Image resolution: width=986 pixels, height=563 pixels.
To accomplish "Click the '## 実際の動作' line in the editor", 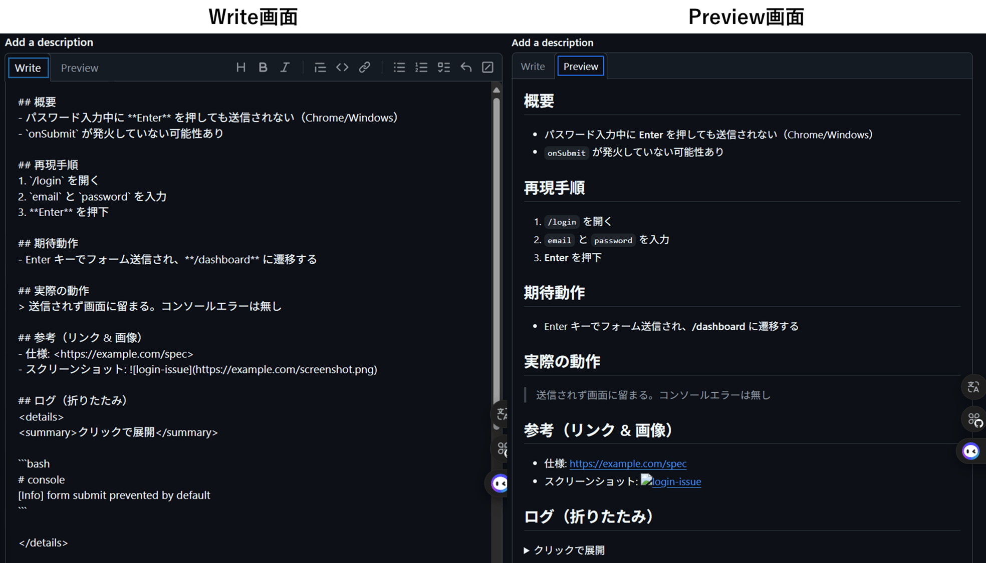I will pyautogui.click(x=54, y=291).
